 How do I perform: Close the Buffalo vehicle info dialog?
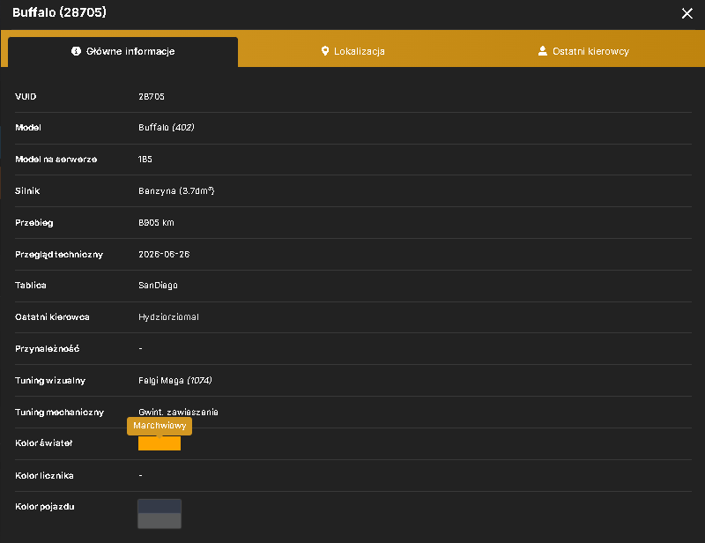(x=686, y=13)
